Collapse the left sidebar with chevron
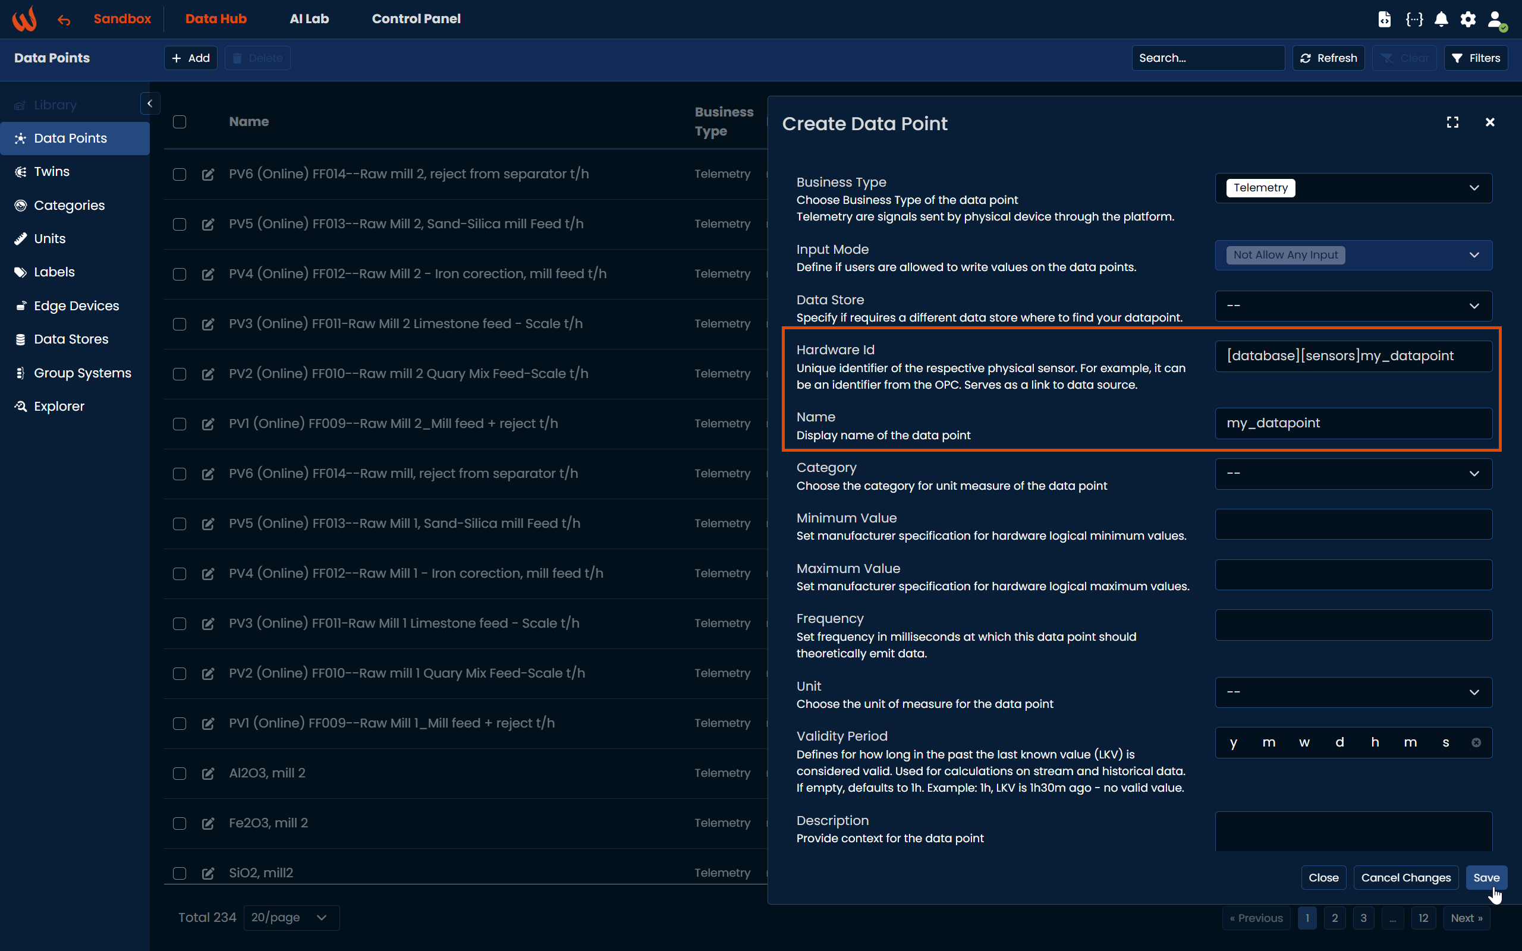 pos(150,104)
